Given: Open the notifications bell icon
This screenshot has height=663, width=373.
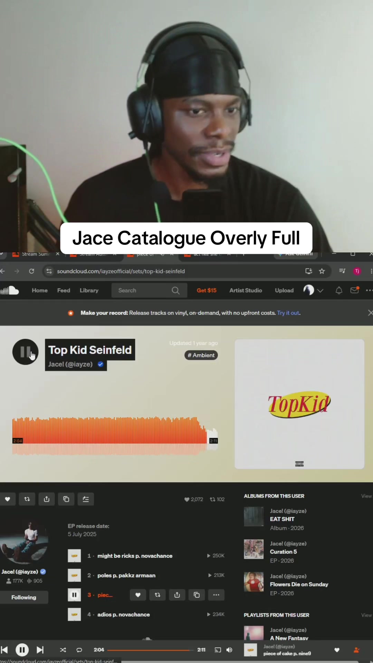Looking at the screenshot, I should click(x=339, y=290).
